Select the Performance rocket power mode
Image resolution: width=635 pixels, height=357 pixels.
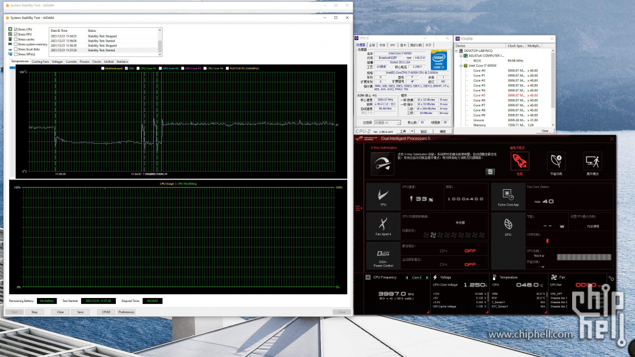pos(520,161)
